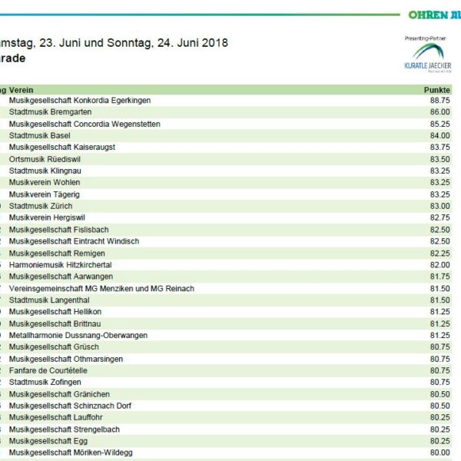Click the 88.75 top score value
This screenshot has height=461, width=461.
(439, 101)
